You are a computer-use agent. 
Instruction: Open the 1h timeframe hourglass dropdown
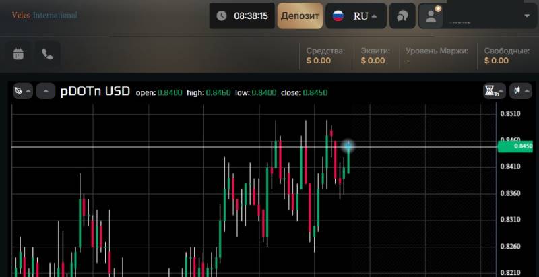[x=495, y=91]
